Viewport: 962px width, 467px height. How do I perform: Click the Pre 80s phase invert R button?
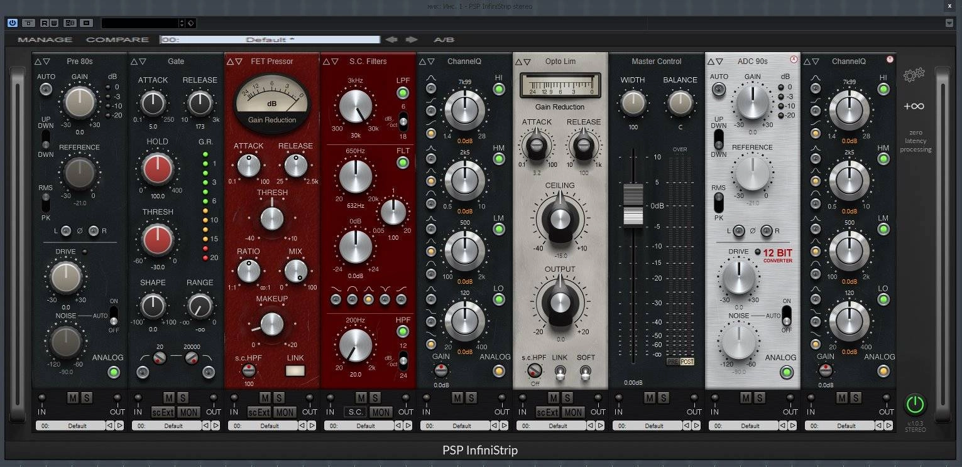[94, 231]
